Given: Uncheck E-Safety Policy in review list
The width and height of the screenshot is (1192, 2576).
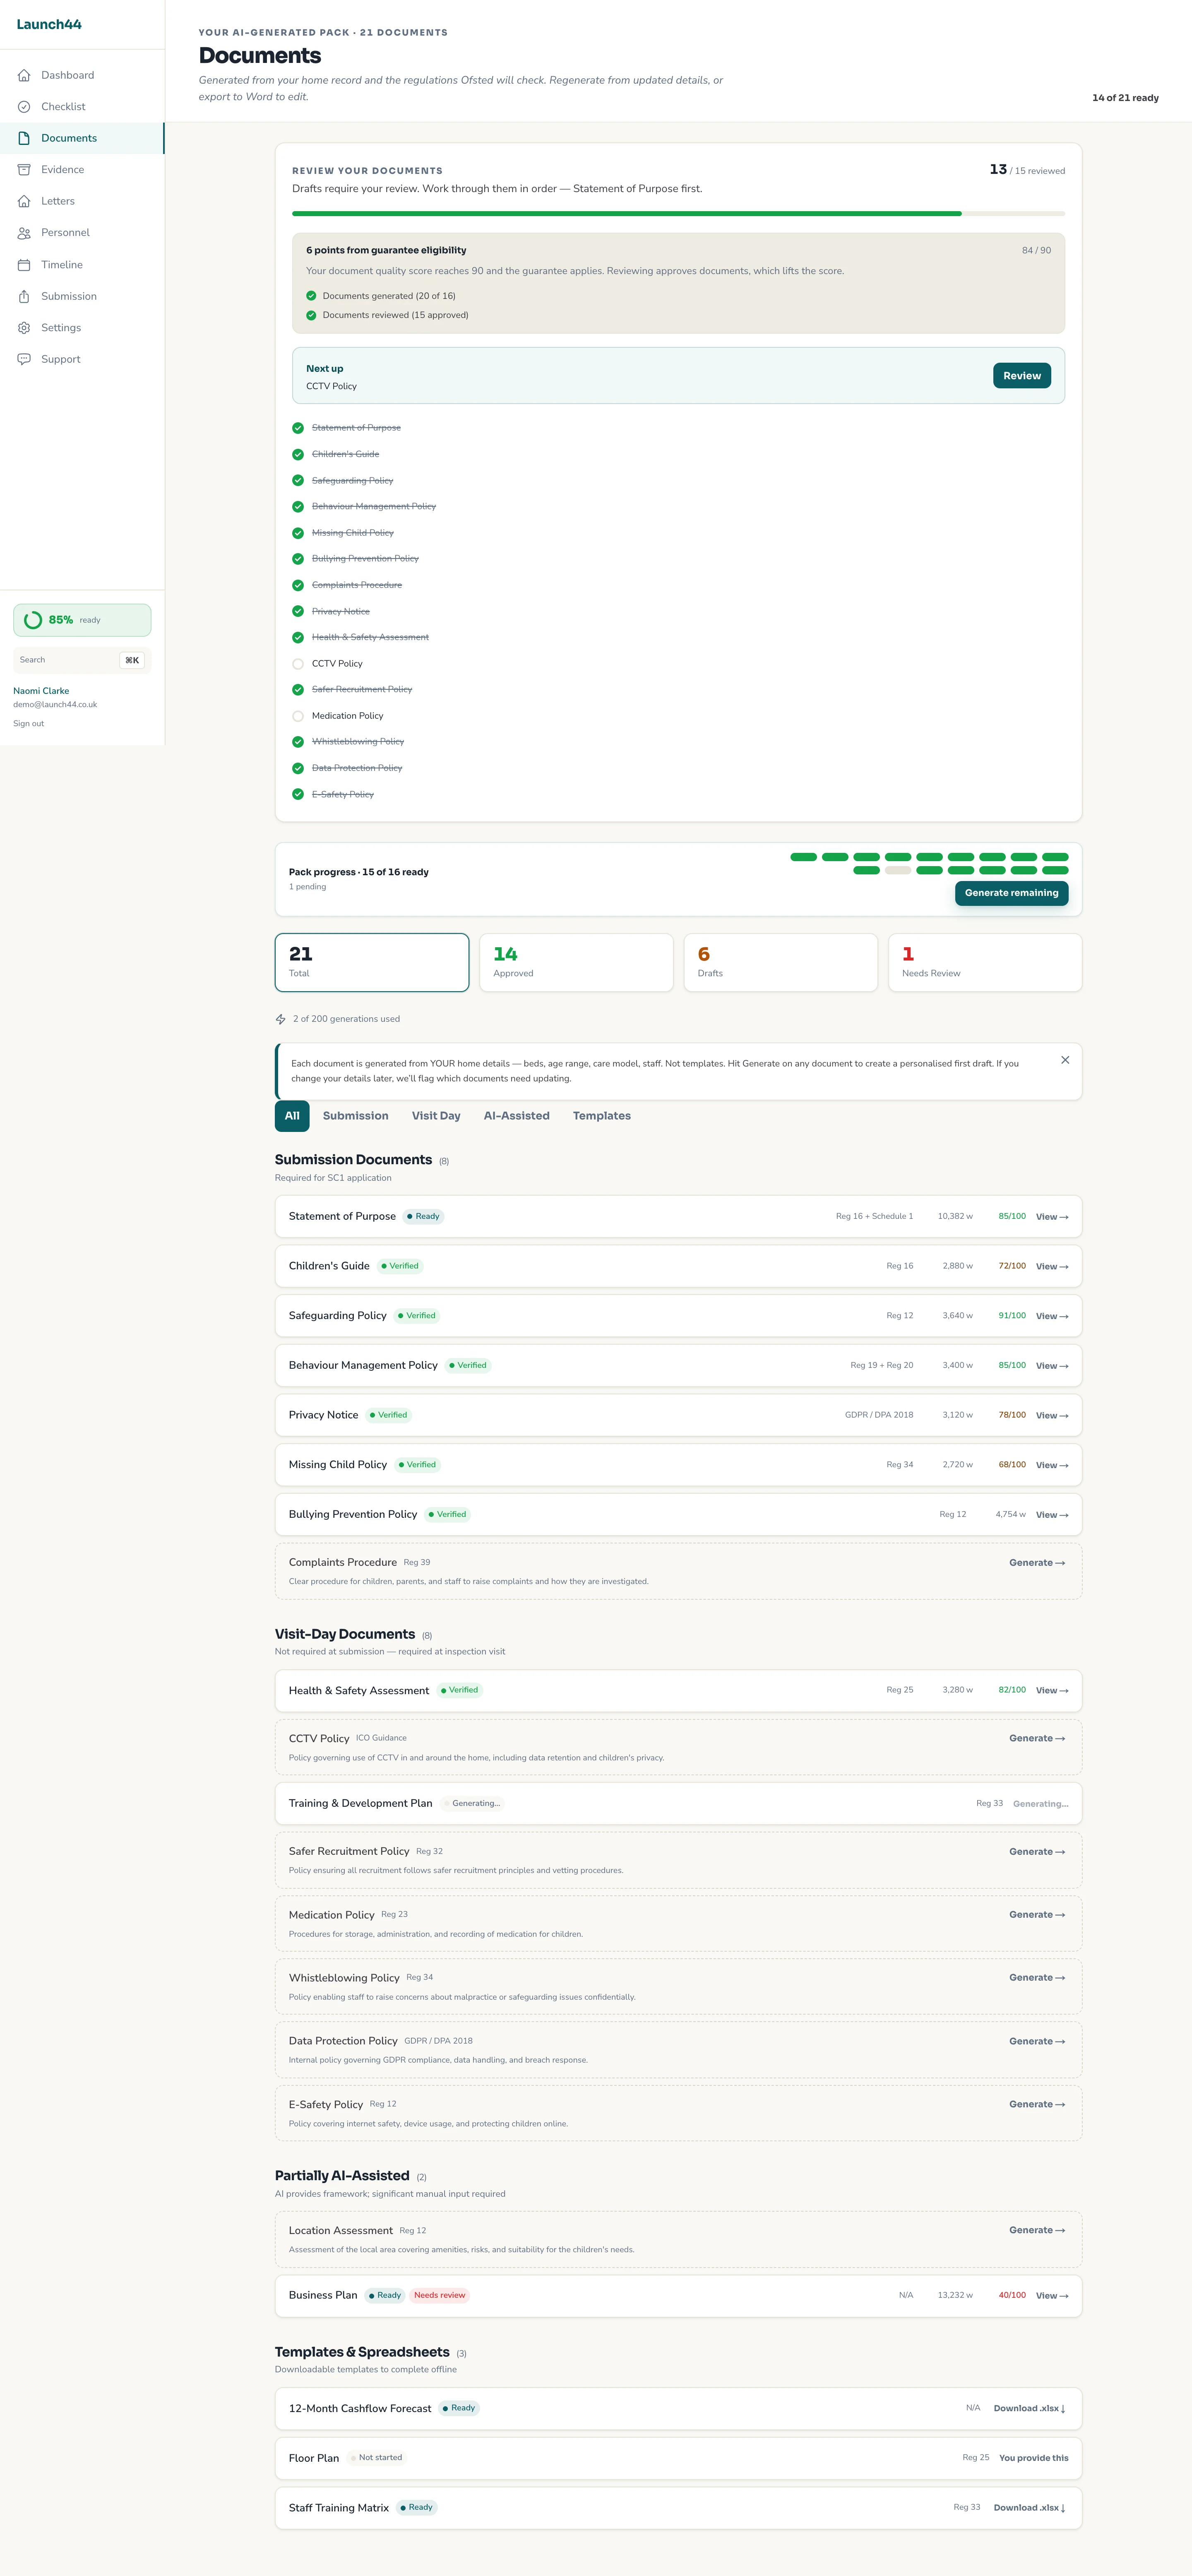Looking at the screenshot, I should 298,794.
